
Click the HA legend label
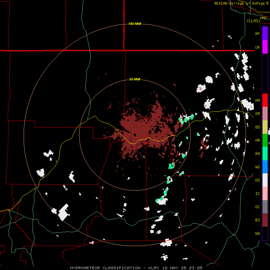coord(257,100)
